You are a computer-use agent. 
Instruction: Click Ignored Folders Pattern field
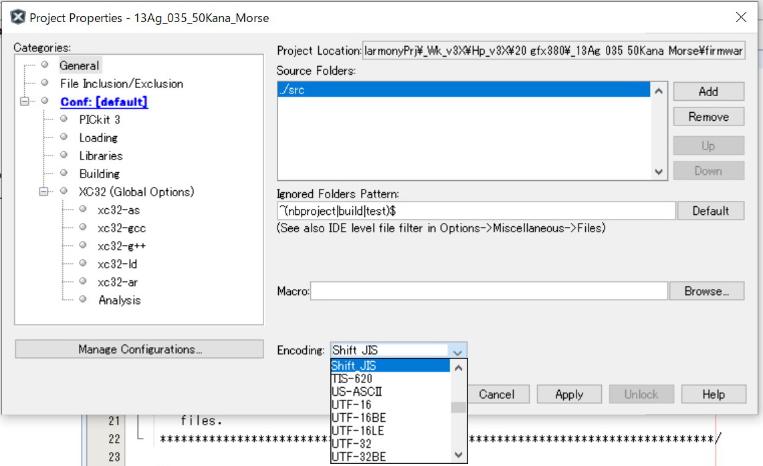tap(476, 211)
